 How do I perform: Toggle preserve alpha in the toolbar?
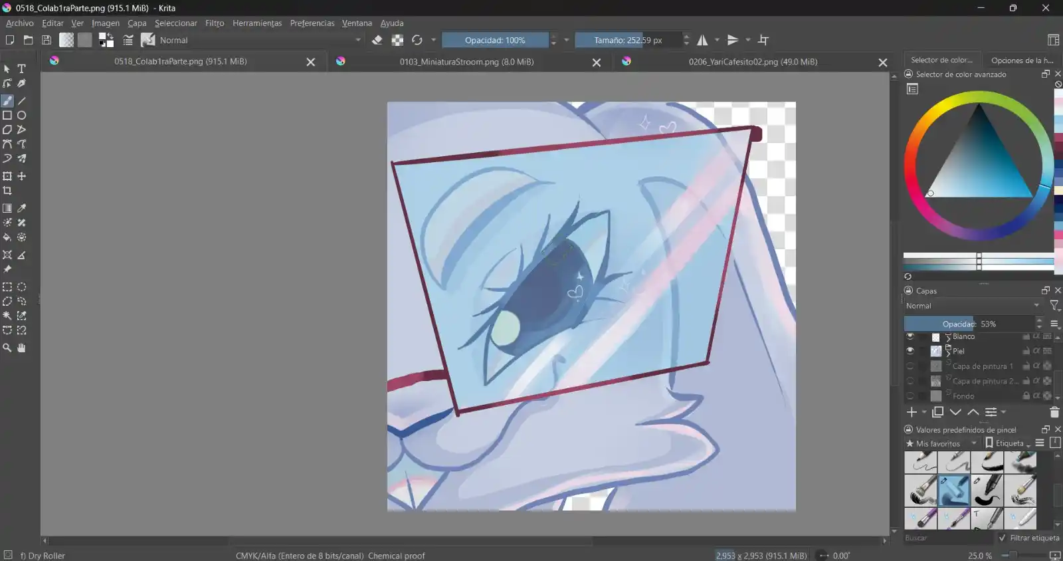(x=397, y=40)
